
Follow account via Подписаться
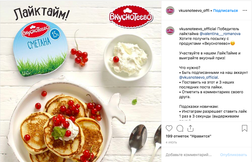click(x=225, y=11)
